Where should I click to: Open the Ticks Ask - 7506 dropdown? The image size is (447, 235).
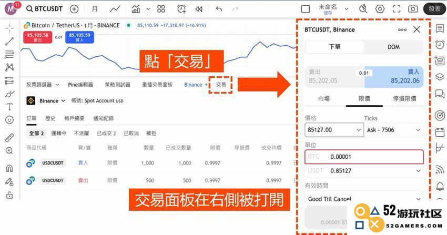click(394, 130)
